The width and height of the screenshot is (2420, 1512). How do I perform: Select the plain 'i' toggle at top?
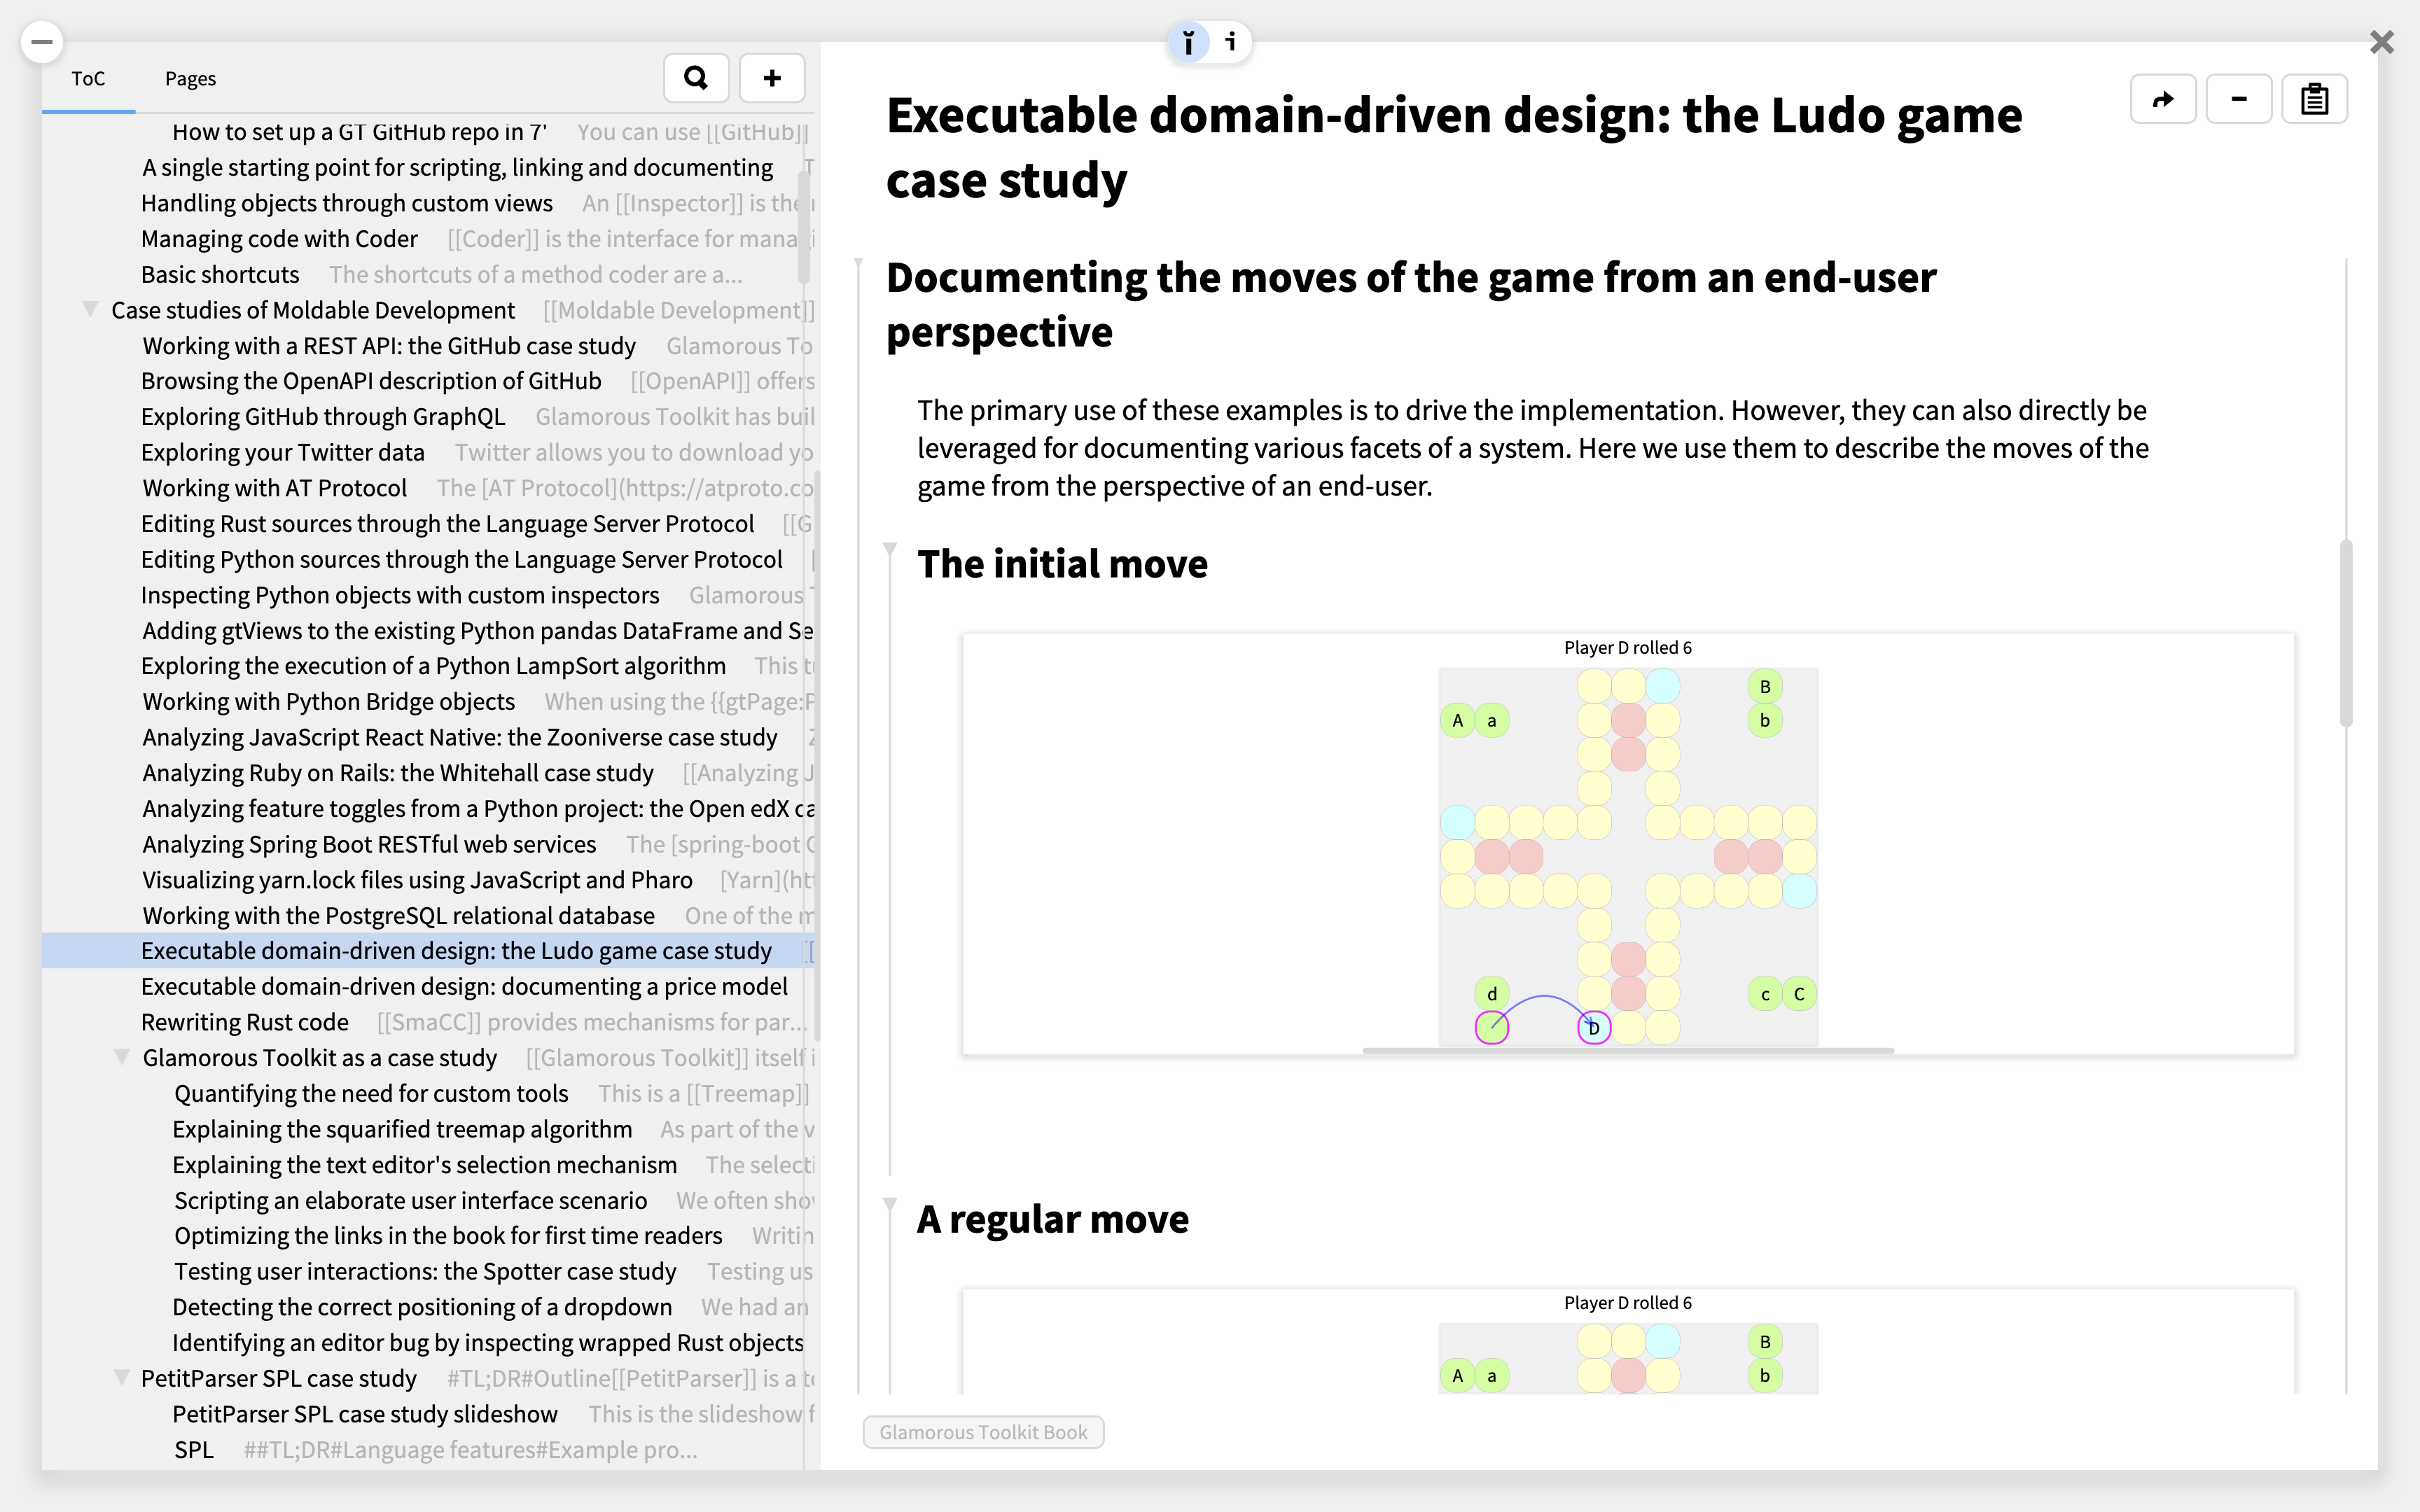1231,42
